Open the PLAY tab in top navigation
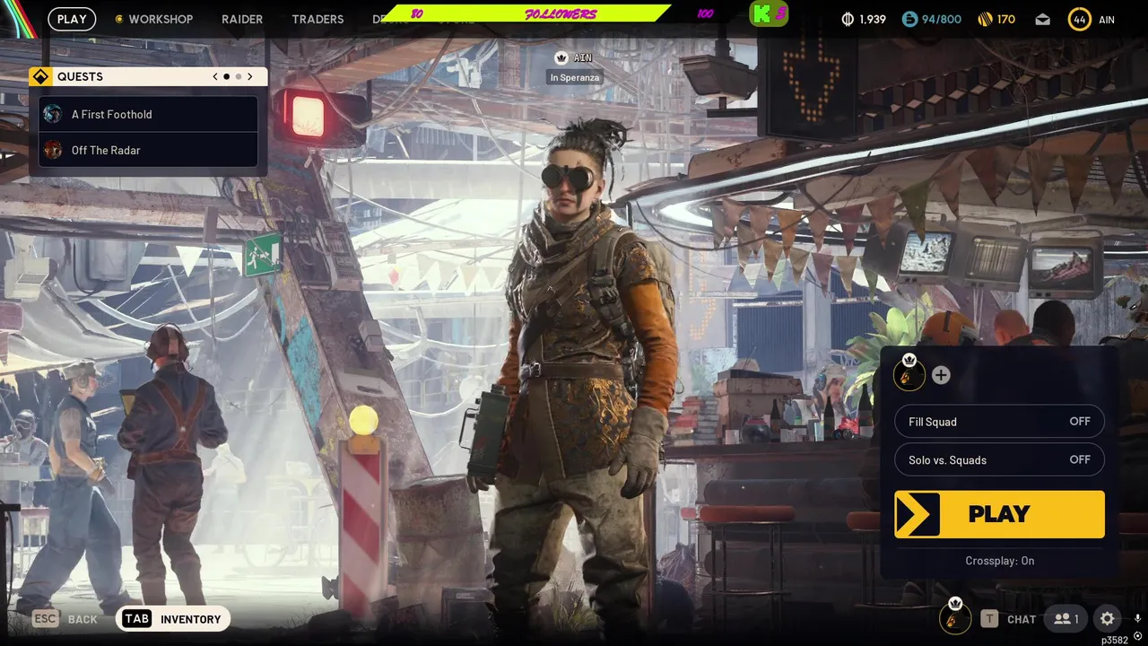This screenshot has width=1148, height=646. 72,19
